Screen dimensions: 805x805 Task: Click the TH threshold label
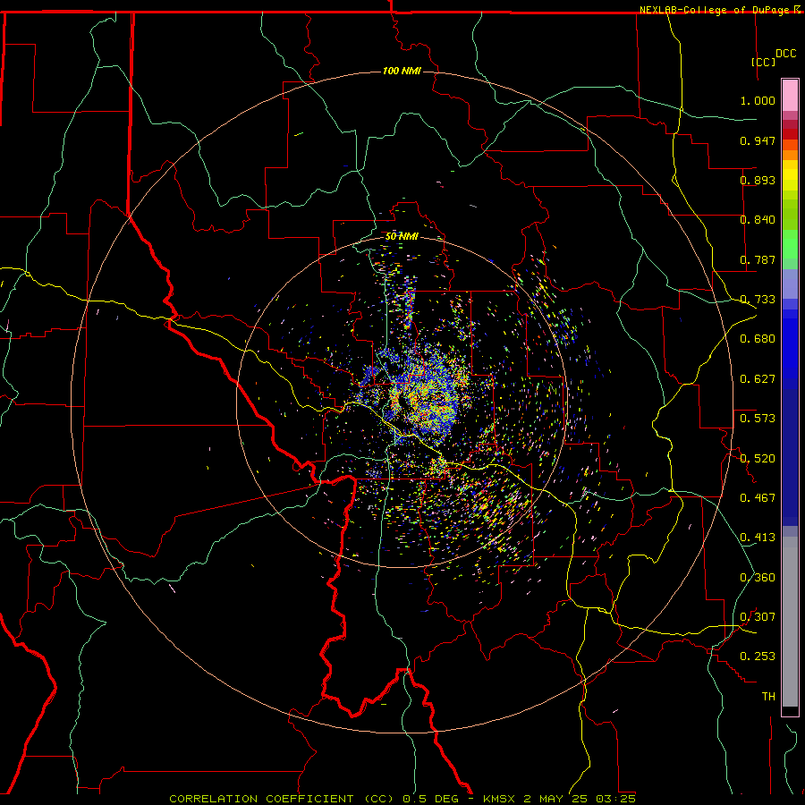pyautogui.click(x=768, y=697)
